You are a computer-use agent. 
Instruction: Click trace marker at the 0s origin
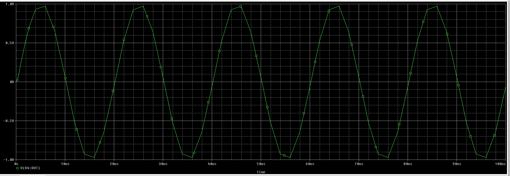pyautogui.click(x=17, y=80)
